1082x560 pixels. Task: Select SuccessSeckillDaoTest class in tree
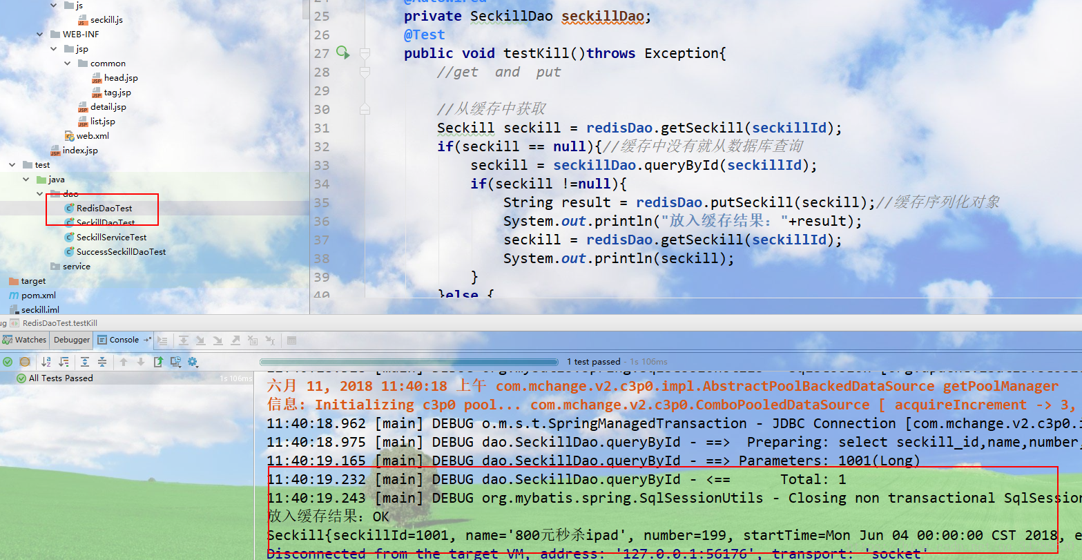(x=115, y=252)
